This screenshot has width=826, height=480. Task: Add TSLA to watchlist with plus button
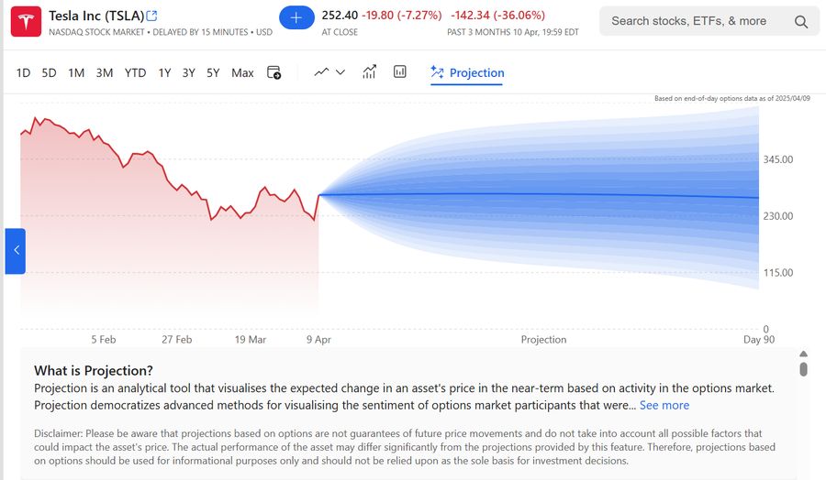point(296,17)
